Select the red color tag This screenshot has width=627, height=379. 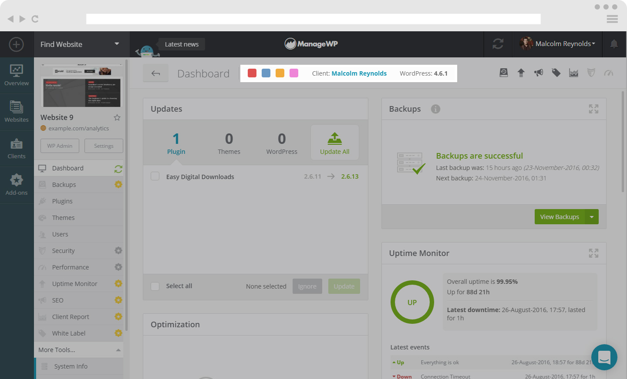pyautogui.click(x=252, y=73)
